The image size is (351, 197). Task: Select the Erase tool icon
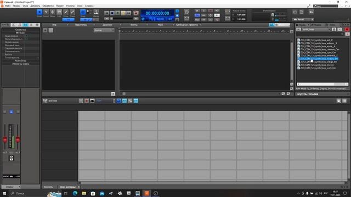(72, 12)
